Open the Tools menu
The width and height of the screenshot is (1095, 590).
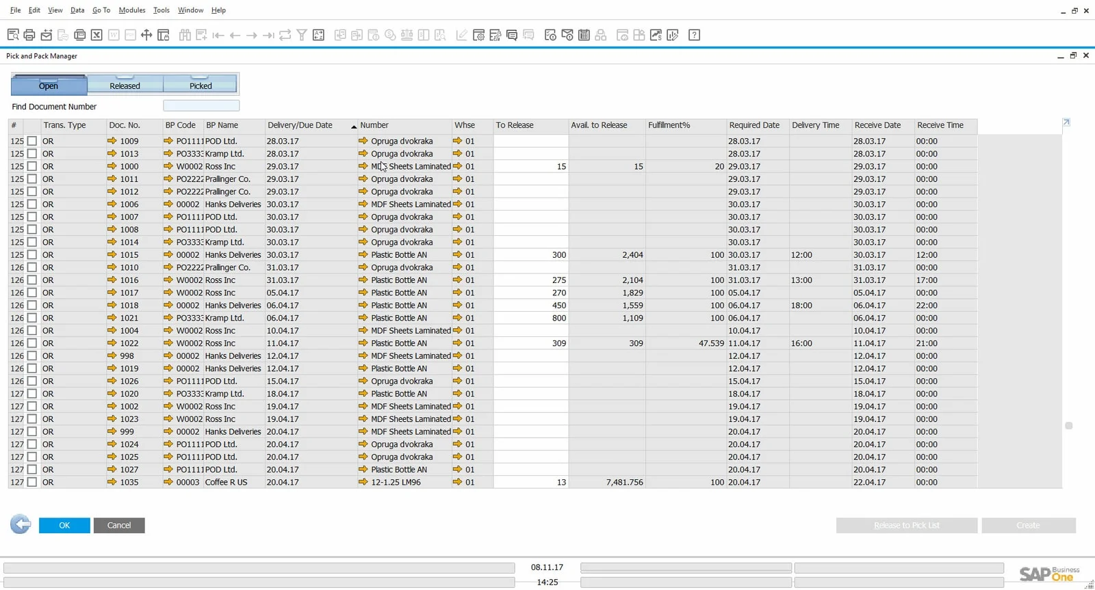point(162,10)
